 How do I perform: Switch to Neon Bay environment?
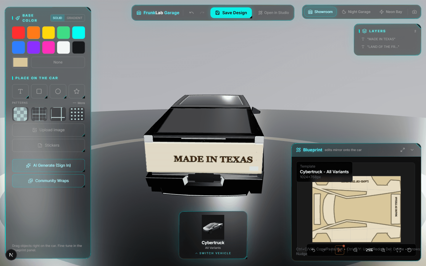pos(391,12)
